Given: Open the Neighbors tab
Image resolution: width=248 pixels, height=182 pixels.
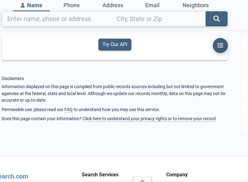Looking at the screenshot, I should click(196, 5).
